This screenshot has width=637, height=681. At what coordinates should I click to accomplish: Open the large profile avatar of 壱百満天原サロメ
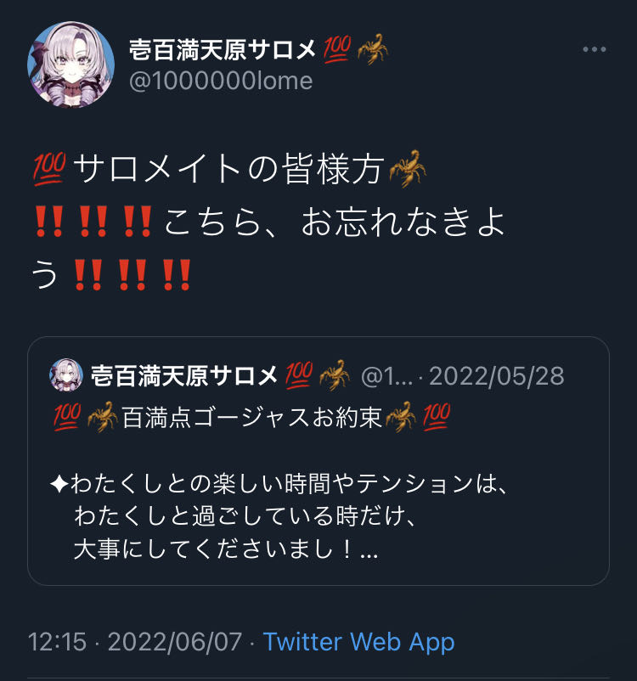(70, 65)
